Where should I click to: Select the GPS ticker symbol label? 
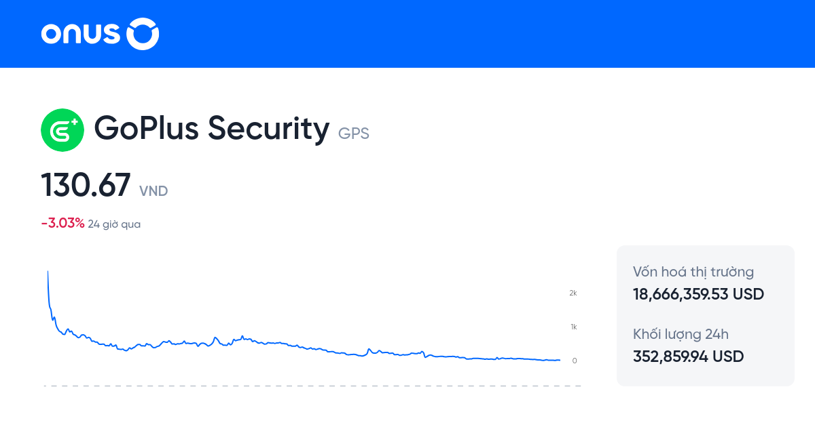pos(354,134)
